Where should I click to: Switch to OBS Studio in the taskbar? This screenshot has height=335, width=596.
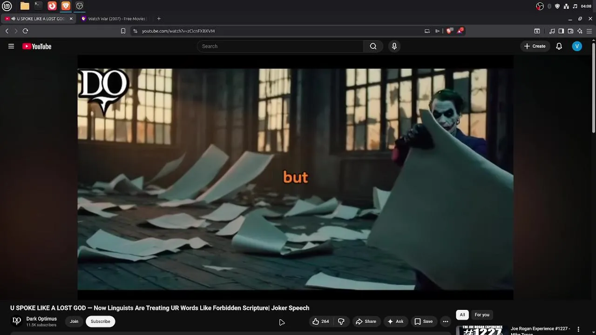[80, 6]
